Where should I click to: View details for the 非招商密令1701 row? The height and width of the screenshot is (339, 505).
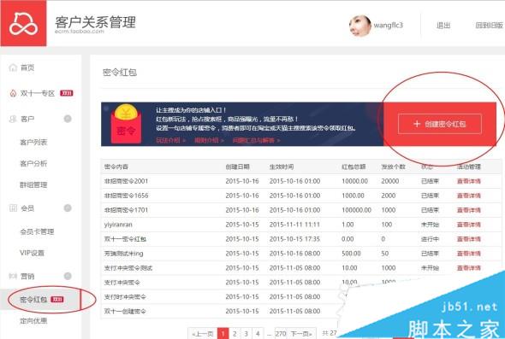tap(468, 210)
